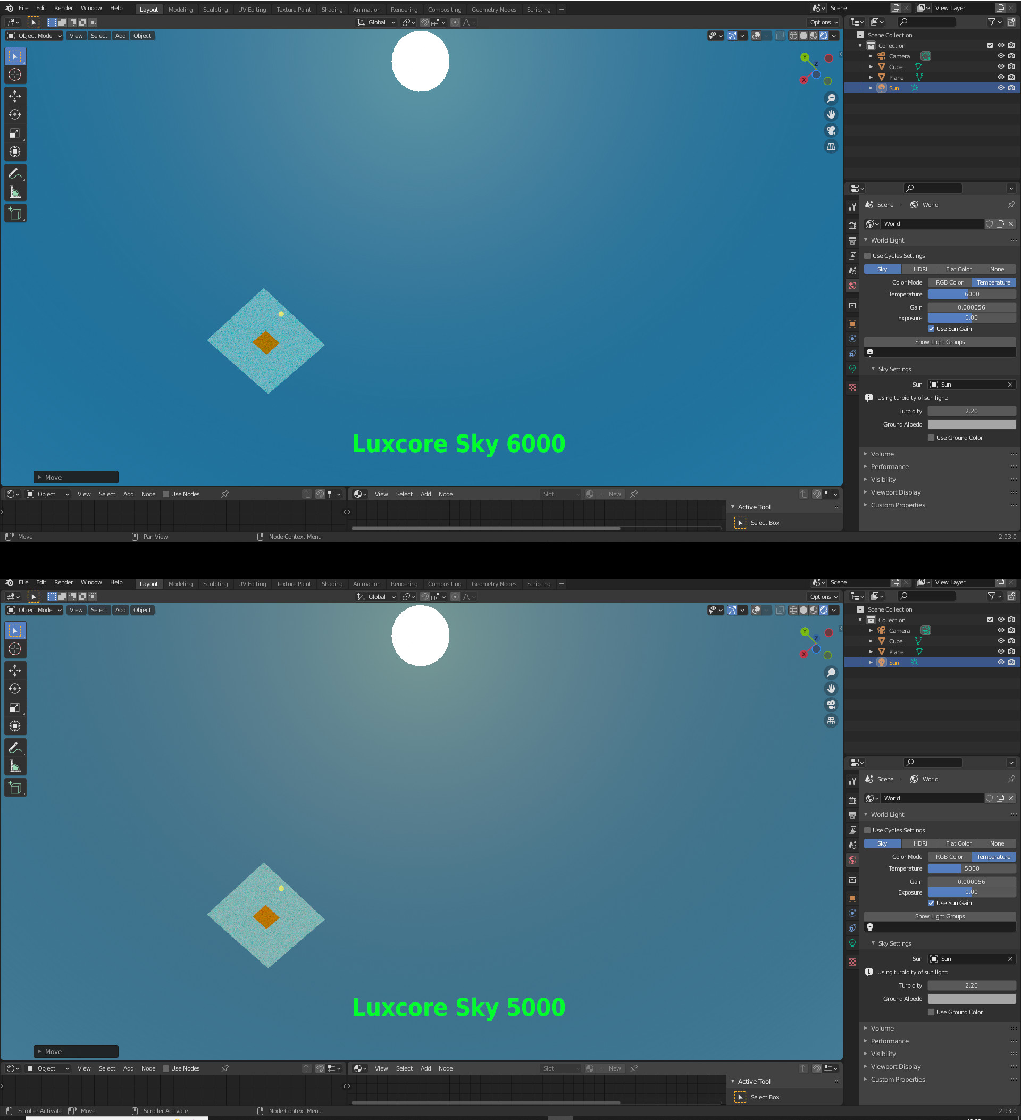The height and width of the screenshot is (1120, 1021).
Task: Select the Rotate tool in upper window toolbar
Action: point(15,114)
